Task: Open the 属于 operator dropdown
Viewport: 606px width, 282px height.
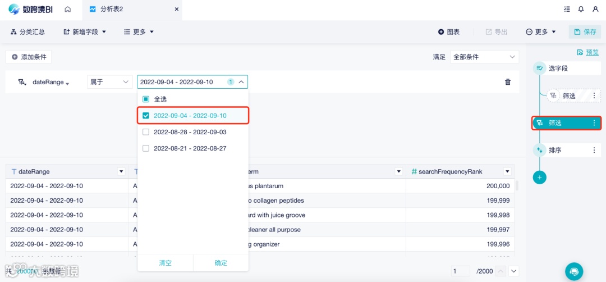Action: coord(110,82)
